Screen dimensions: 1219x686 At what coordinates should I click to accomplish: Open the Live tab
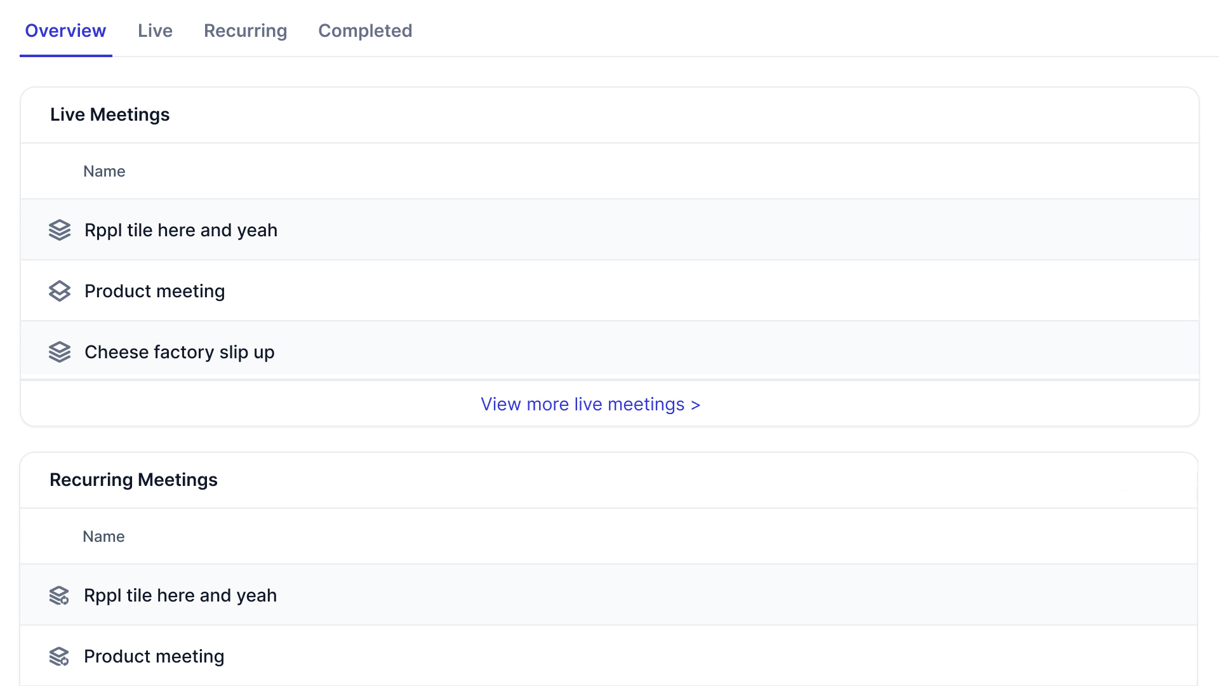click(155, 30)
